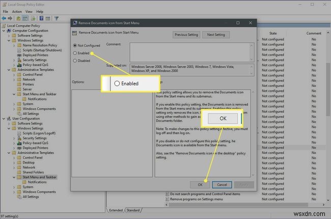The height and width of the screenshot is (219, 331).
Task: Sort by the State column header
Action: coord(273,33)
